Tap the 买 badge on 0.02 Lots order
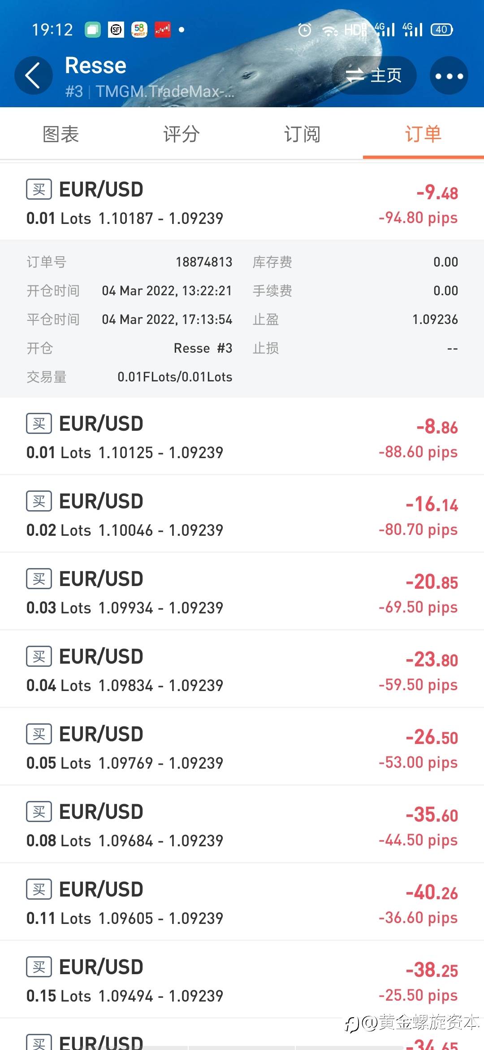This screenshot has width=484, height=1050. [x=39, y=501]
